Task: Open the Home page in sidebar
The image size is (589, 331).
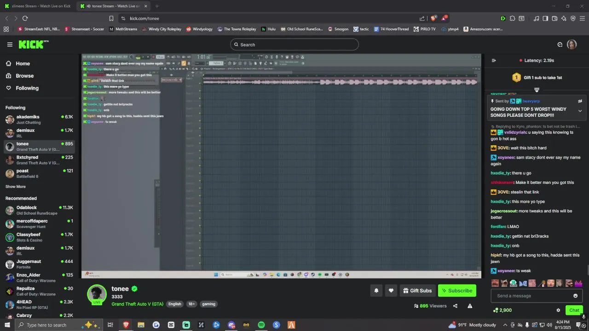Action: pyautogui.click(x=17, y=63)
